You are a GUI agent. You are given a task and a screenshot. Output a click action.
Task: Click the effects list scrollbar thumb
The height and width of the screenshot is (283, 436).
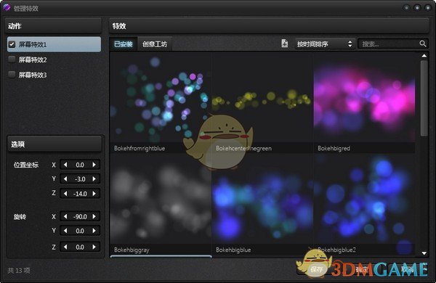[424, 98]
